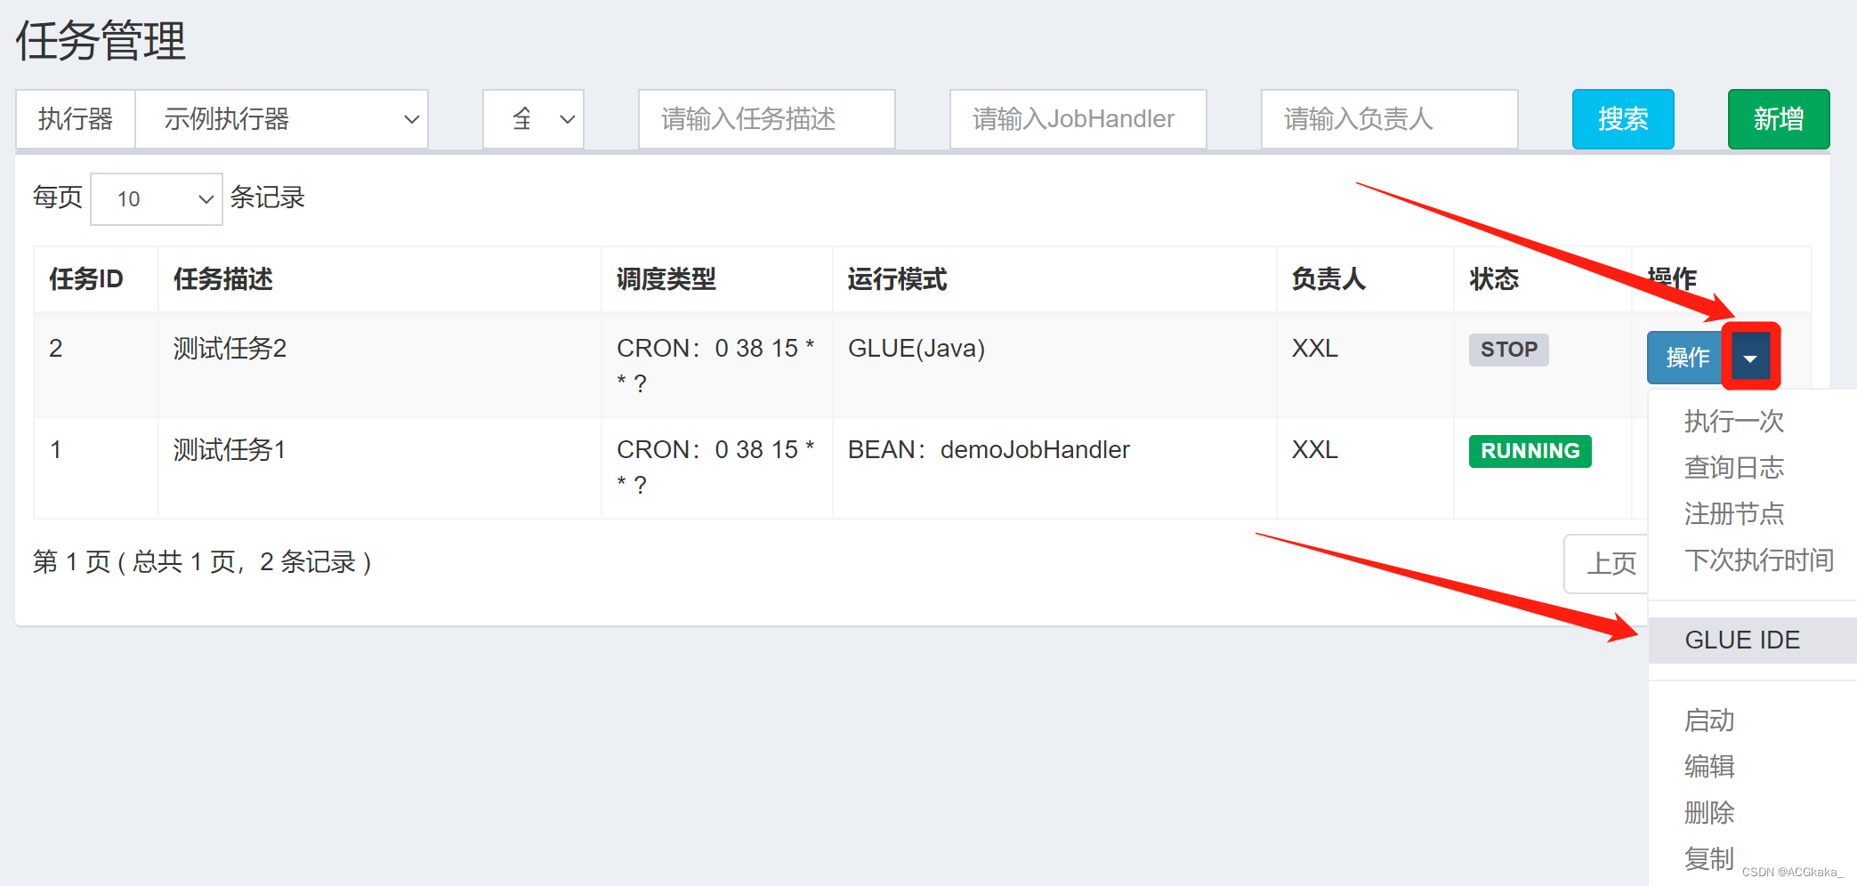Click the CRON cell of 测试任务1 row

click(x=715, y=467)
